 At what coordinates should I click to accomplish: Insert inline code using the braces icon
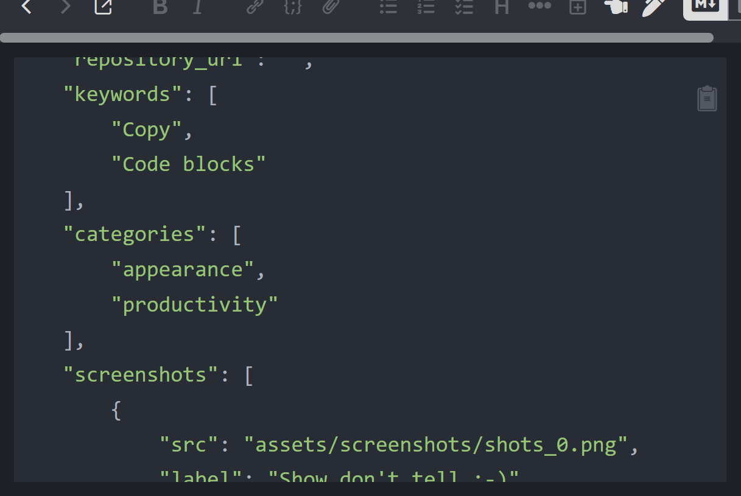tap(292, 8)
